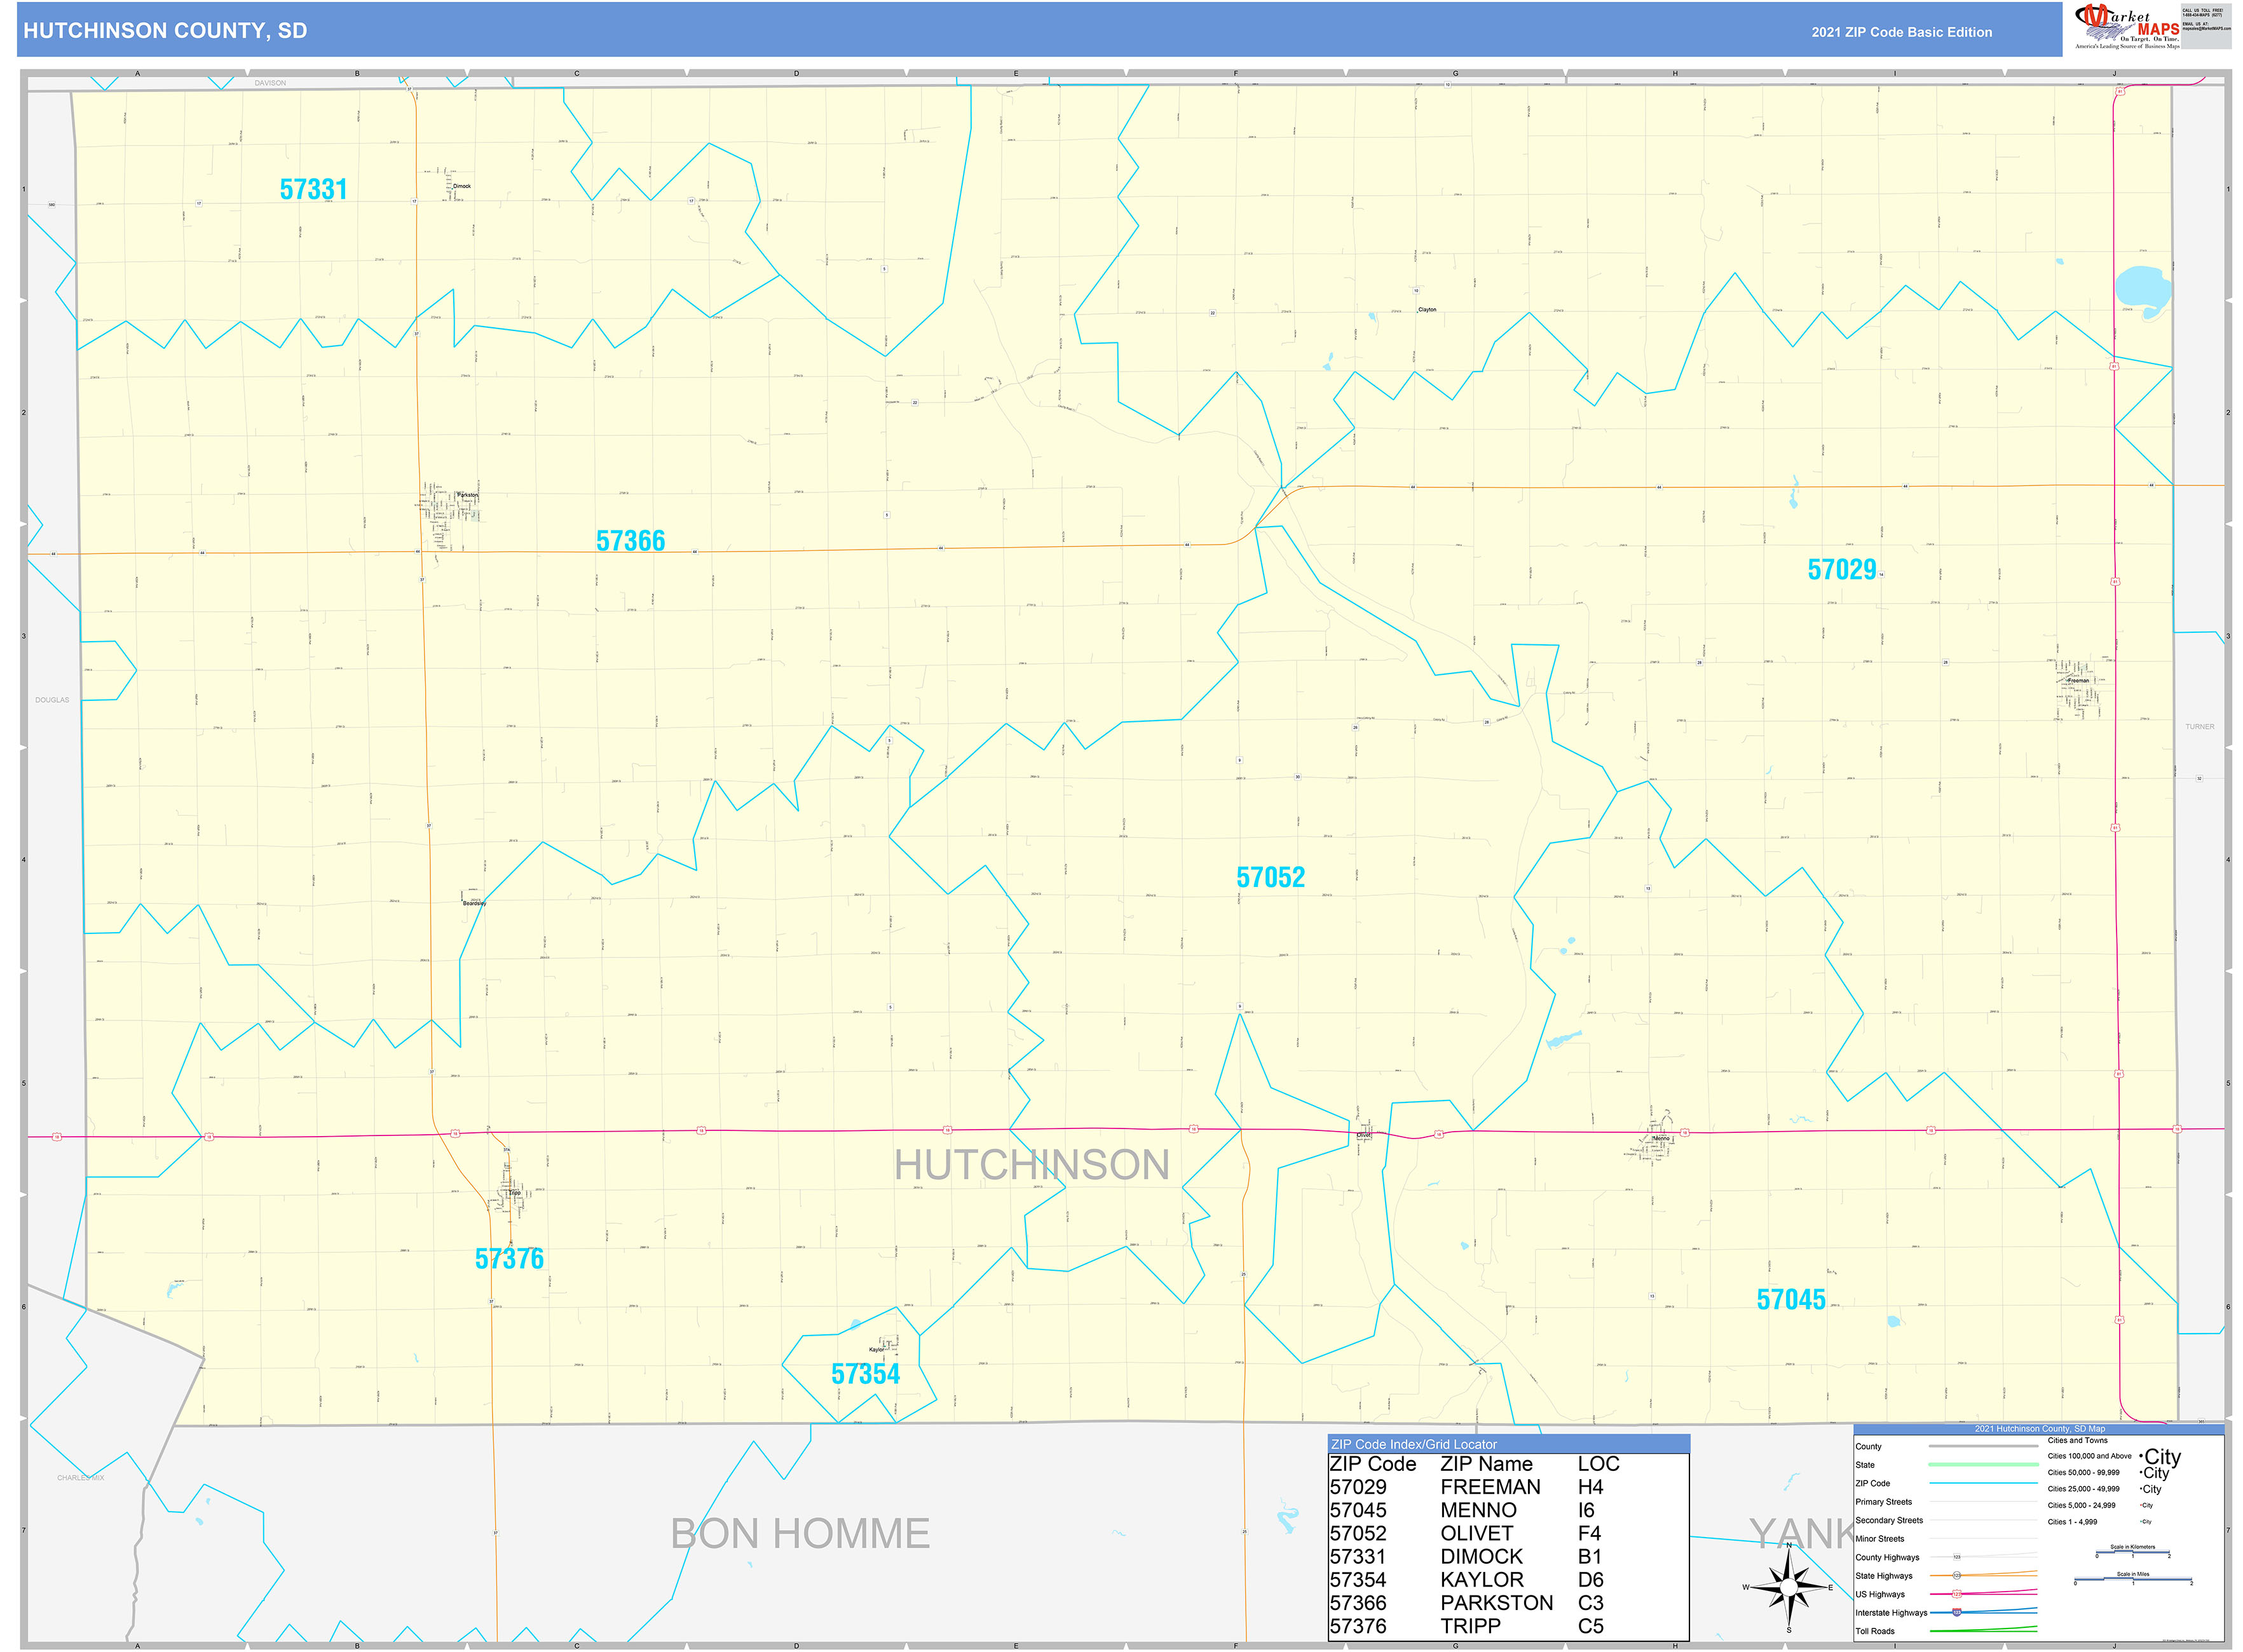Viewport: 2243px width, 1652px height.
Task: Click the FREEMAN row in the ZIP index
Action: [1490, 1487]
